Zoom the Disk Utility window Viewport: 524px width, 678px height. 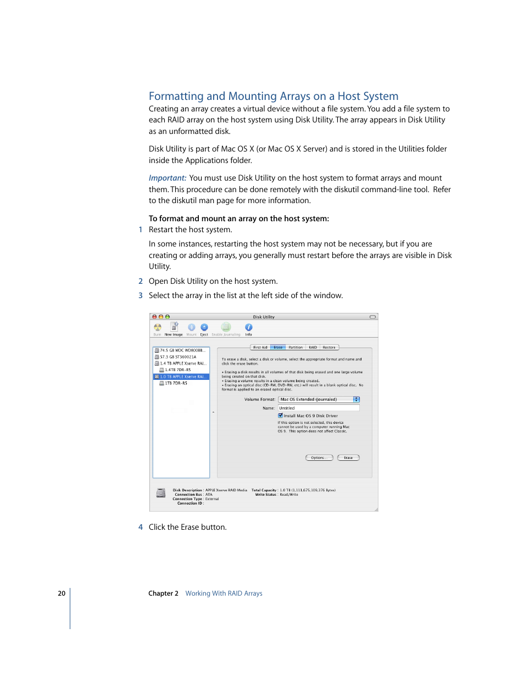(x=168, y=317)
